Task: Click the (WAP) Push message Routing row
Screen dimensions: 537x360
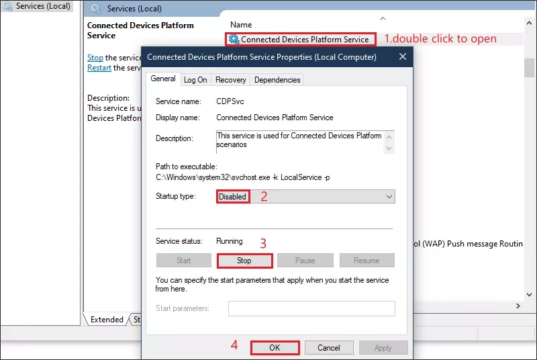Action: (468, 244)
